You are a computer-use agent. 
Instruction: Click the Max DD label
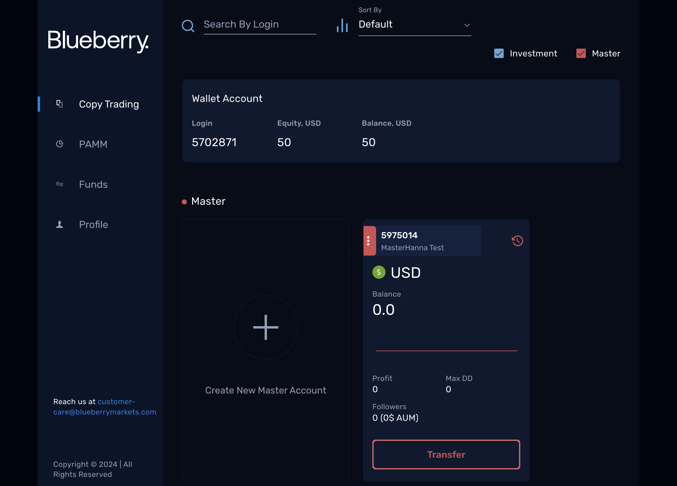459,378
